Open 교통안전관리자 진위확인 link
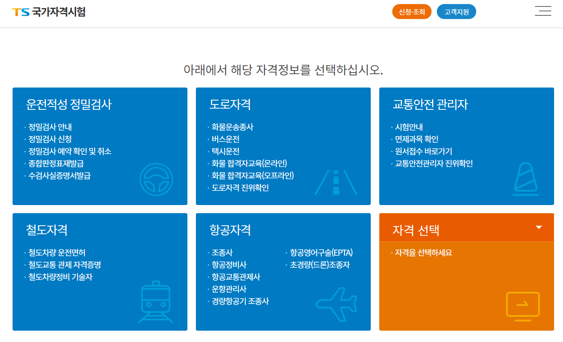The image size is (563, 342). point(434,164)
